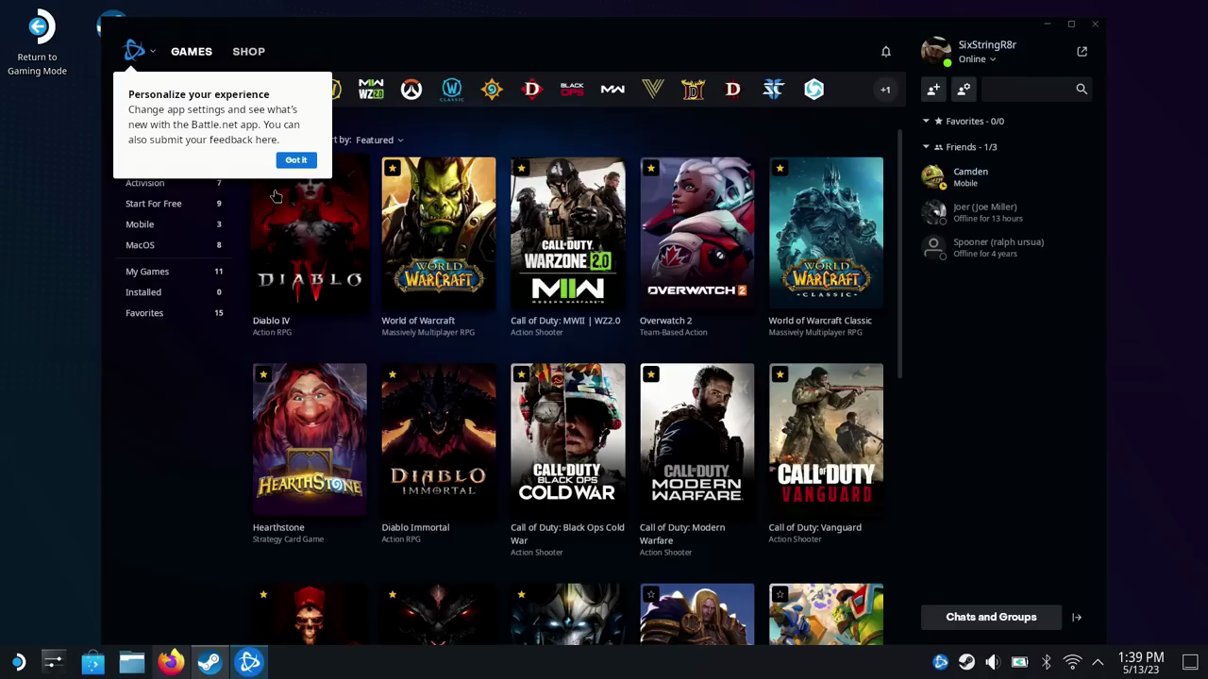Open the Battle.net logo dropdown menu
Viewport: 1208px width, 679px height.
click(x=139, y=51)
